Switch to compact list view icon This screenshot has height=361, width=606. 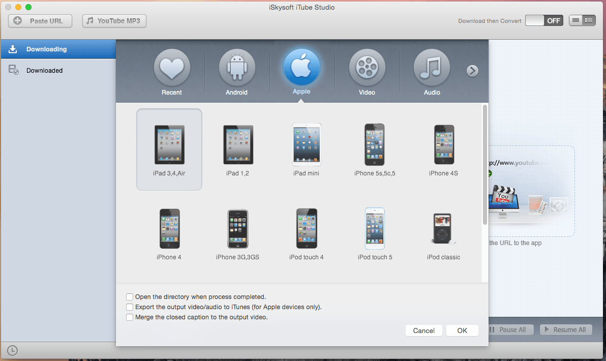pyautogui.click(x=575, y=20)
